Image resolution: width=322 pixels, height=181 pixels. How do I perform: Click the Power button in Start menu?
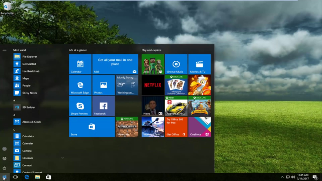pyautogui.click(x=5, y=168)
